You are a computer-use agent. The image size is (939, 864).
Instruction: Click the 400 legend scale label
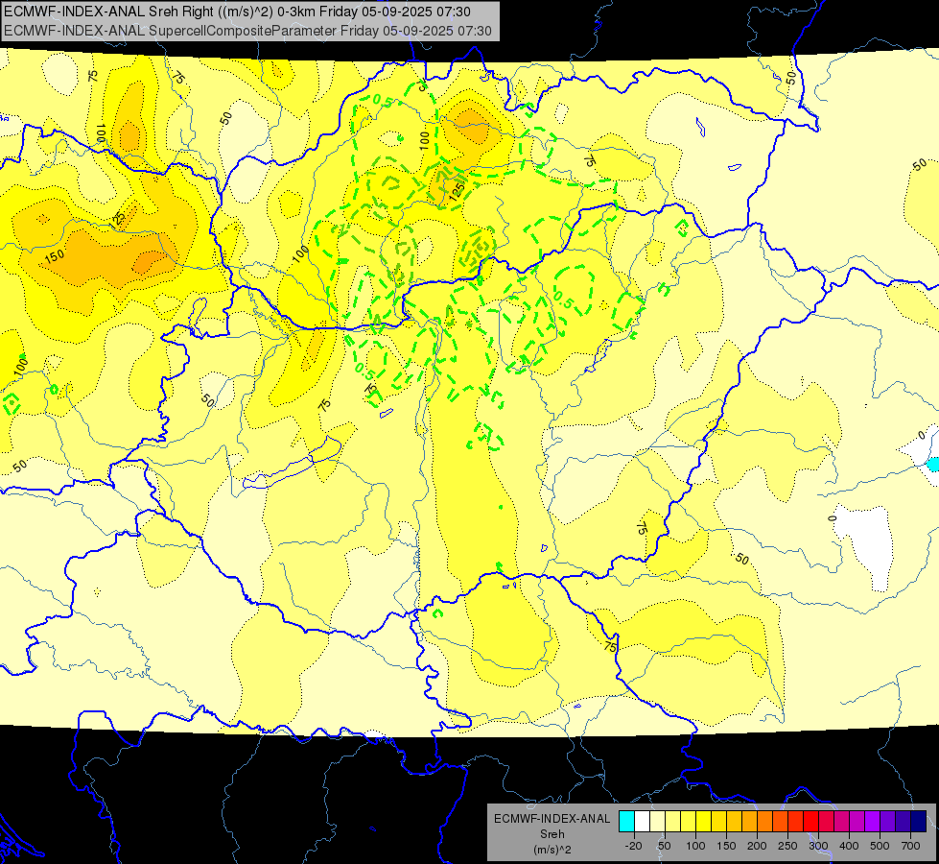pos(849,846)
